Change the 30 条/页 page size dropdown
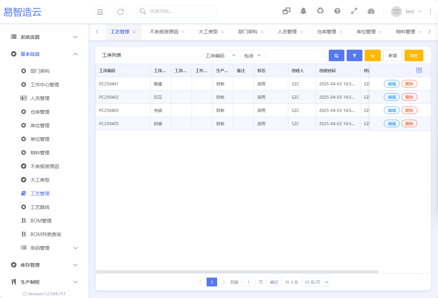The height and width of the screenshot is (298, 438). point(315,282)
